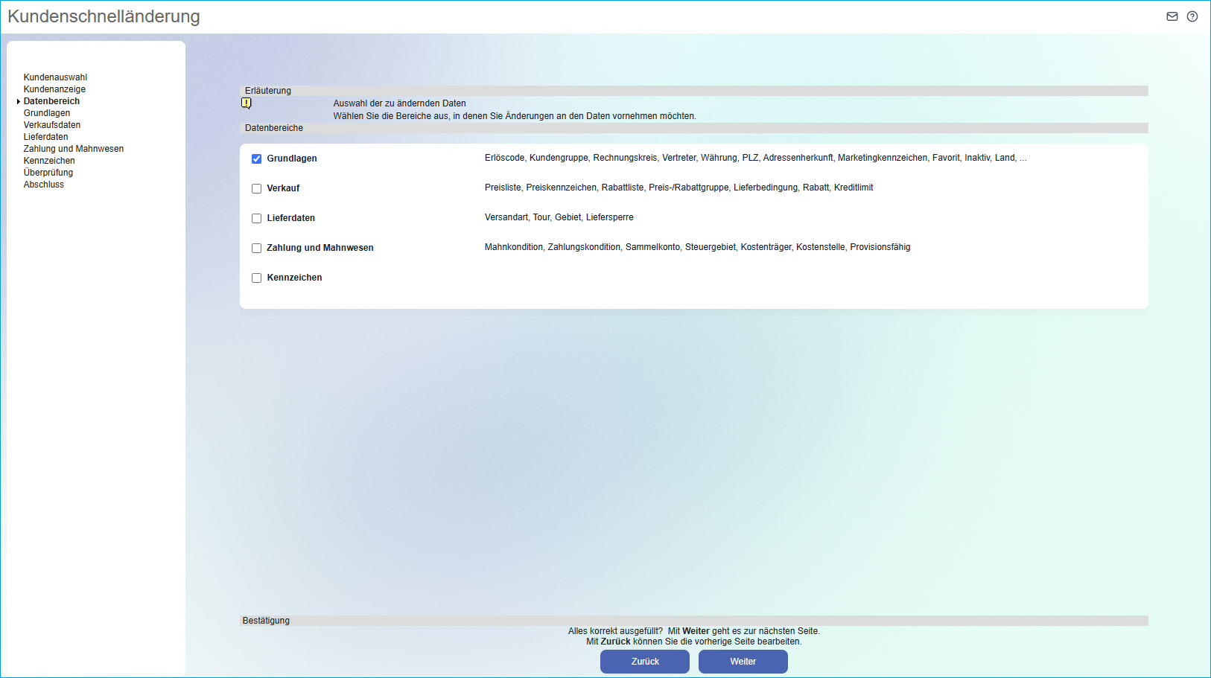
Task: Click the Grundlagen label in Datenbereiche
Action: tap(292, 159)
